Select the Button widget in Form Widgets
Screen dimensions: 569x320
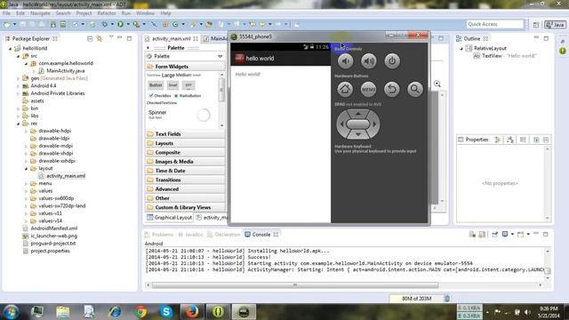(156, 85)
